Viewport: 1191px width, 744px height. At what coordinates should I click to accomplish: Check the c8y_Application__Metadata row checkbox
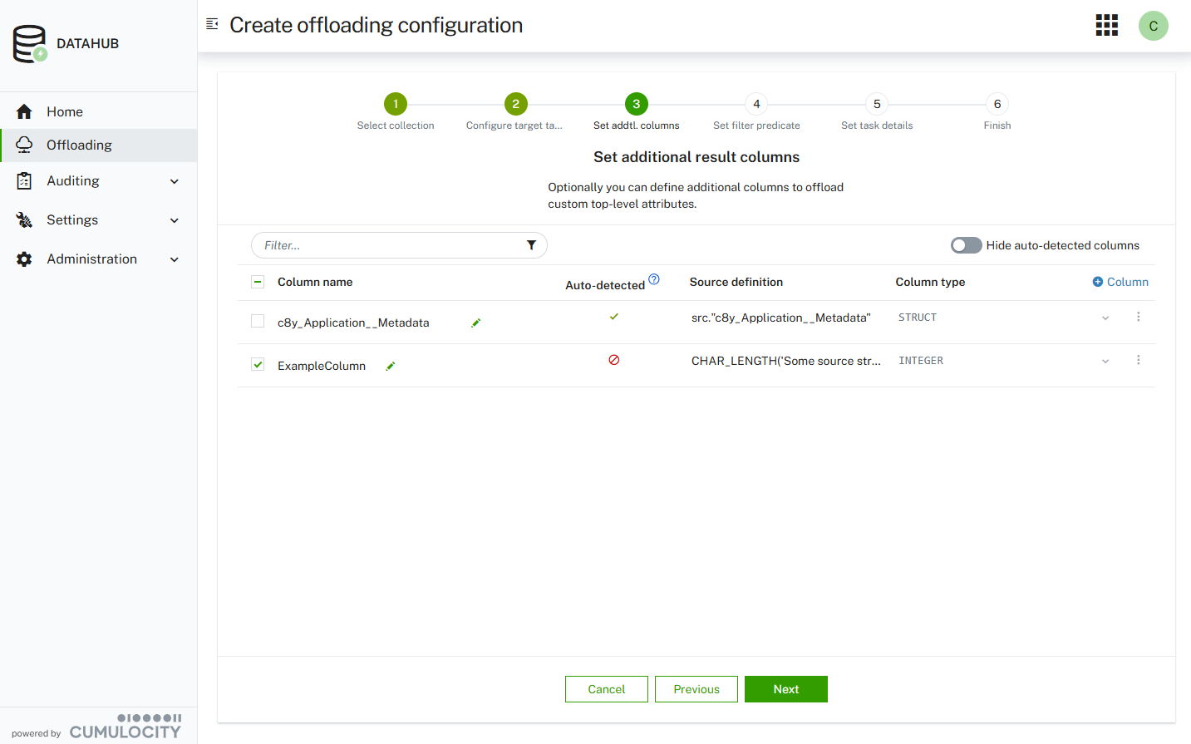point(258,321)
